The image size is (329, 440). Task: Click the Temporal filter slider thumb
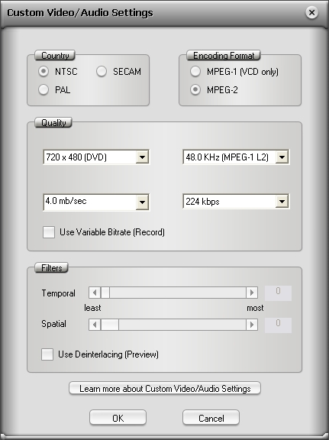pyautogui.click(x=105, y=293)
